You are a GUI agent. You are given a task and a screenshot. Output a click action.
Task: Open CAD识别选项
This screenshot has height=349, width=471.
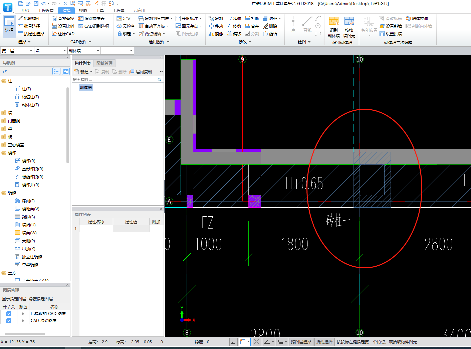pos(93,26)
